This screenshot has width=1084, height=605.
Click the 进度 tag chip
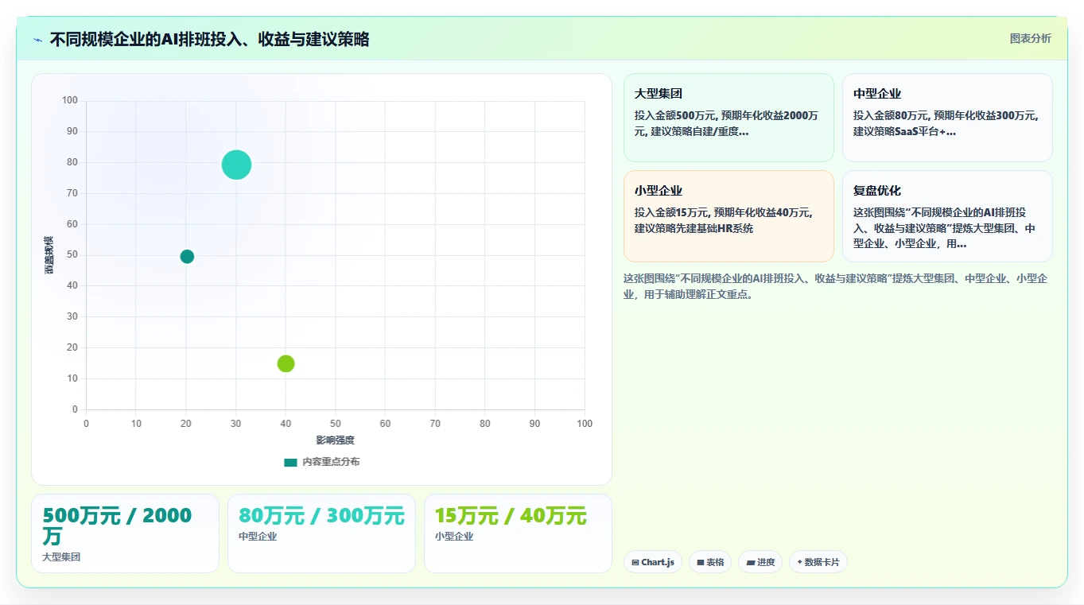click(x=760, y=562)
